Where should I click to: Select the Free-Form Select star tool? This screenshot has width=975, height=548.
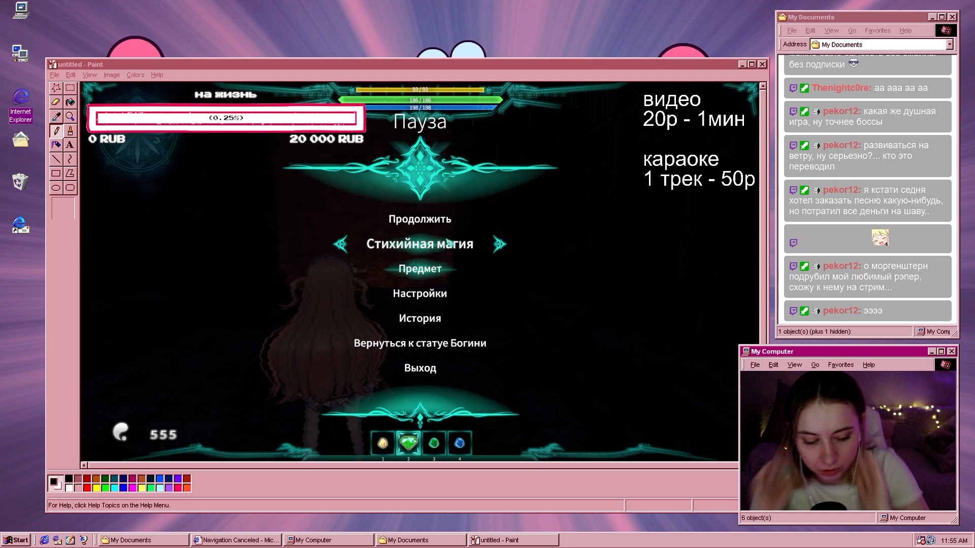56,88
